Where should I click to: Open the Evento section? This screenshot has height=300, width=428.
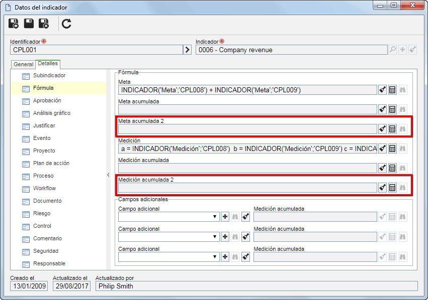(x=42, y=138)
